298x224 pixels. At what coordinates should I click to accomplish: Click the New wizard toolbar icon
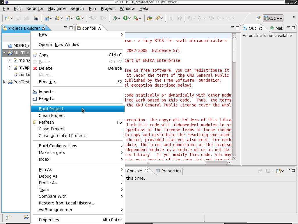click(x=7, y=18)
